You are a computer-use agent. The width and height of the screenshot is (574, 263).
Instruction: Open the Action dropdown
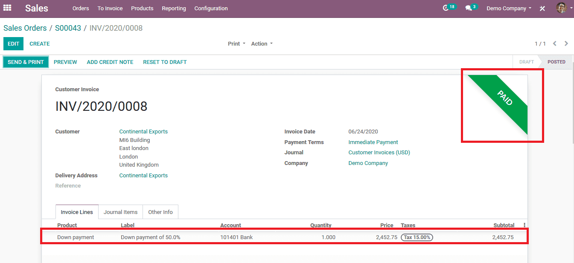point(262,43)
